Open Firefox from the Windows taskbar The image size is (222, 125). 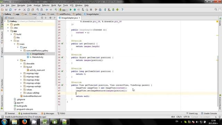pyautogui.click(x=24, y=122)
